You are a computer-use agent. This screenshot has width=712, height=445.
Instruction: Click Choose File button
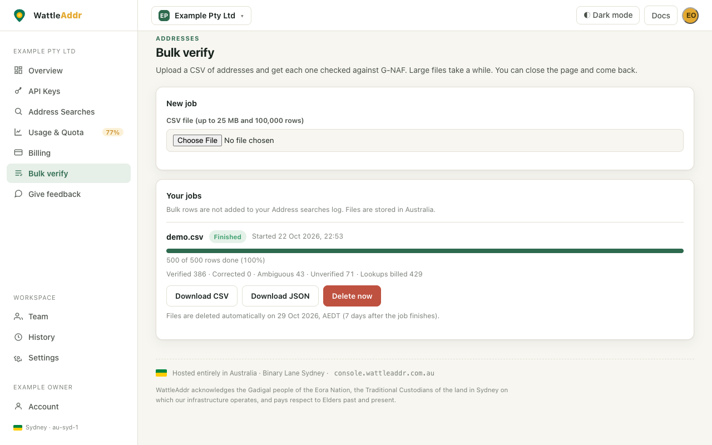(x=197, y=140)
